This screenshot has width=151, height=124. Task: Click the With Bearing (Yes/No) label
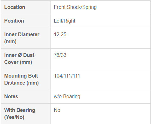tap(20, 114)
